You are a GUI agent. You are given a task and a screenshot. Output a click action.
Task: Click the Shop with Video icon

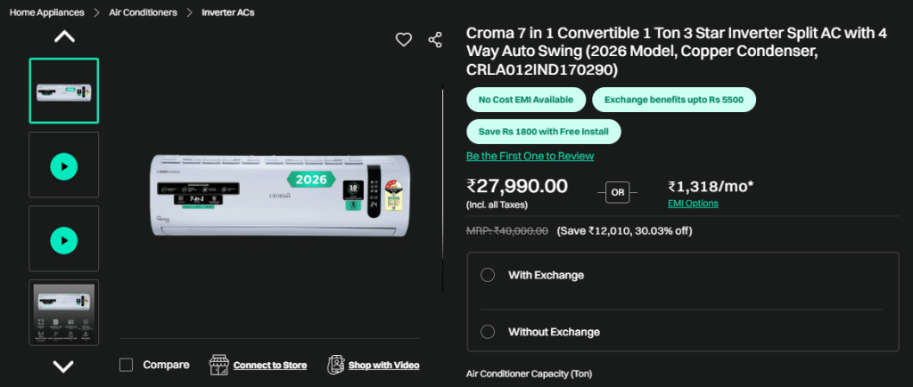pos(336,365)
